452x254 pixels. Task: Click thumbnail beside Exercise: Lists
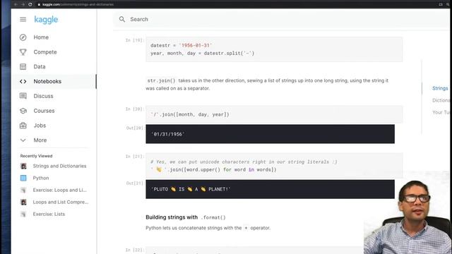coord(23,214)
